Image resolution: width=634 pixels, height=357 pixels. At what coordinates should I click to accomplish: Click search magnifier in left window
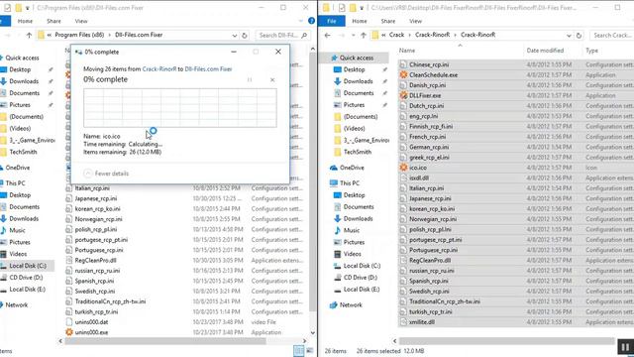(x=304, y=36)
